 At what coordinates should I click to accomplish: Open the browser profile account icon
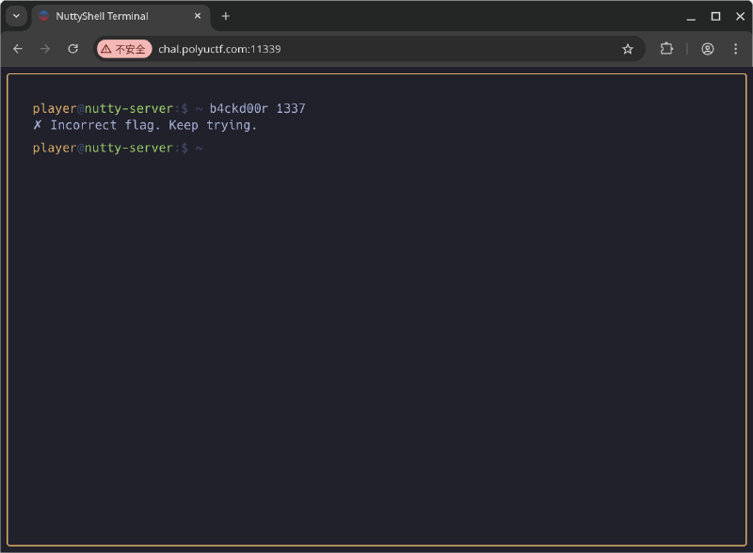point(707,48)
